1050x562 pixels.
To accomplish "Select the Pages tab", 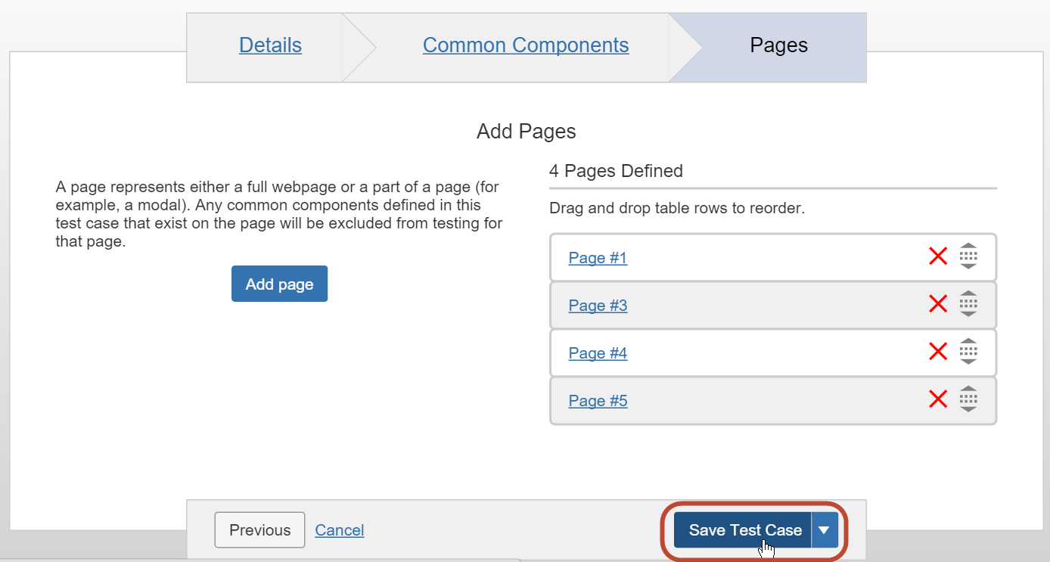I will [778, 45].
